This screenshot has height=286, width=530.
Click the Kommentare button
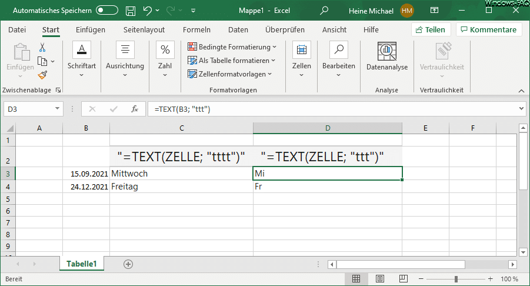[489, 30]
